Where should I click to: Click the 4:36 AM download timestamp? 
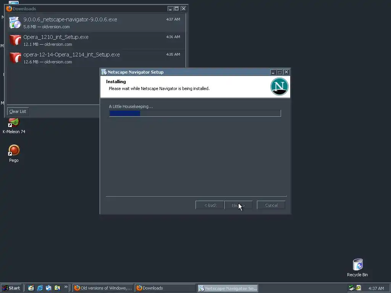(x=173, y=37)
